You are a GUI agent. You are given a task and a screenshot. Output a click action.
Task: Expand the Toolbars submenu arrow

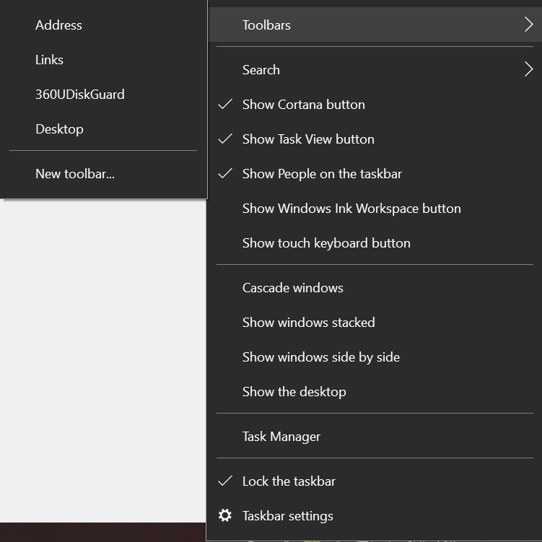point(528,25)
